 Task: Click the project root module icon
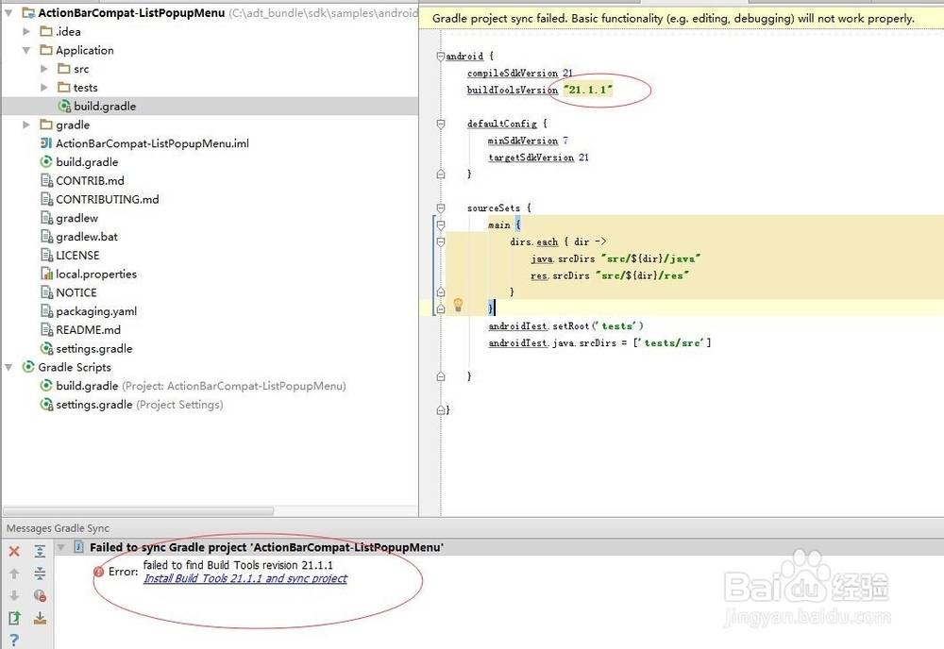coord(28,12)
